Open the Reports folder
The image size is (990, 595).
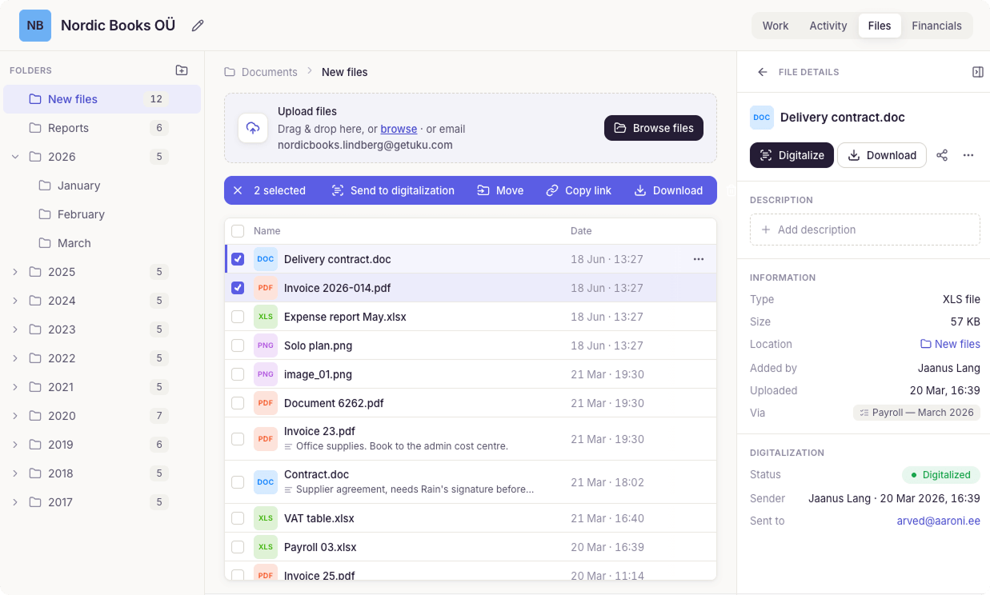[x=102, y=128]
